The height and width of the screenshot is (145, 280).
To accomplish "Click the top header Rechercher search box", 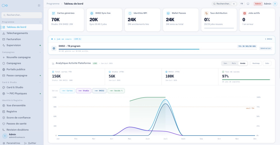I will pyautogui.click(x=225, y=4).
